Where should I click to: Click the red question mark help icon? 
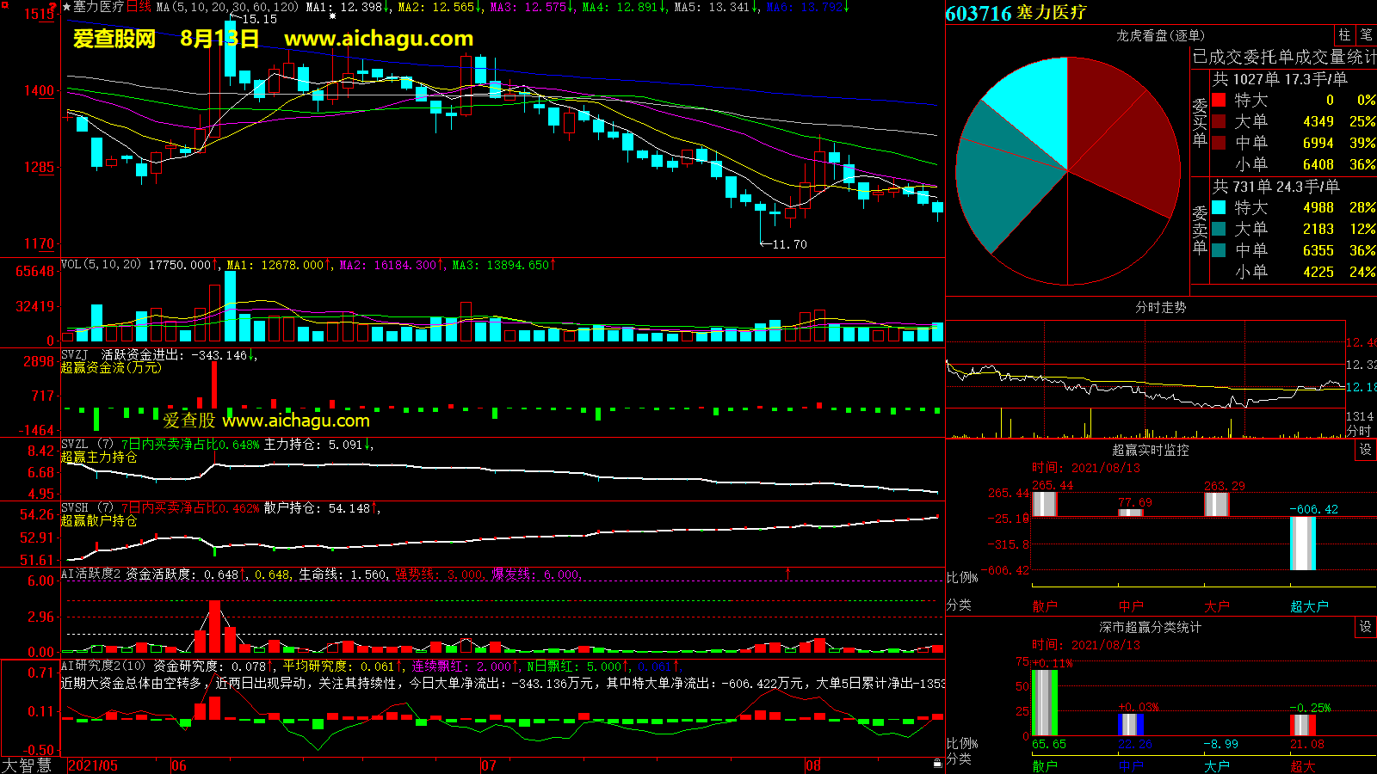coord(52,7)
